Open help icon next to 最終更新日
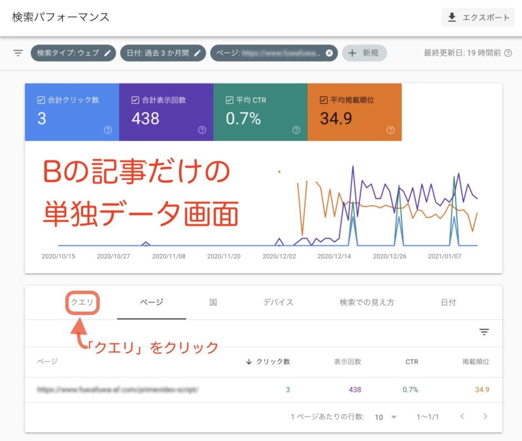The width and height of the screenshot is (522, 441). tap(508, 53)
